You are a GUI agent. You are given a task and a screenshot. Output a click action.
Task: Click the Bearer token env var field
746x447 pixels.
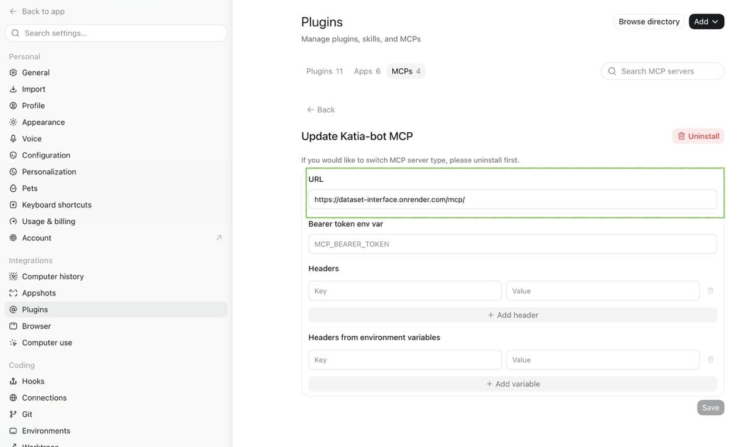tap(513, 244)
